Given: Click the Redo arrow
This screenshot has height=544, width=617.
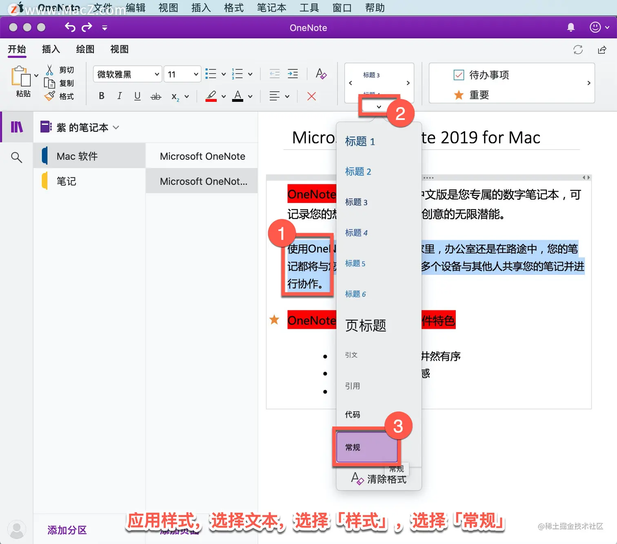Looking at the screenshot, I should (x=87, y=27).
